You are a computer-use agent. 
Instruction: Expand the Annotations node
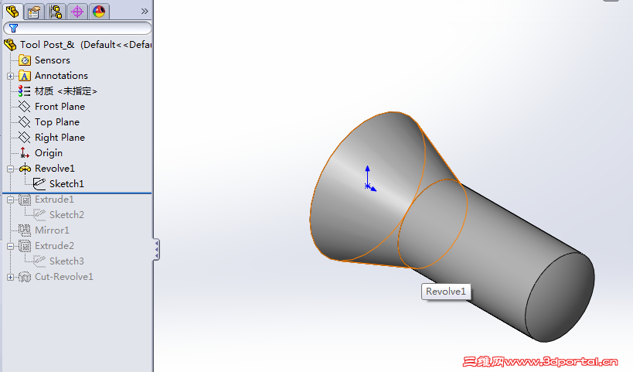[11, 76]
